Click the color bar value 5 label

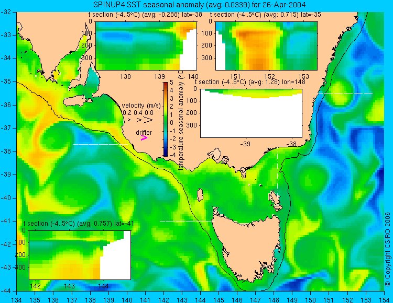(x=171, y=82)
